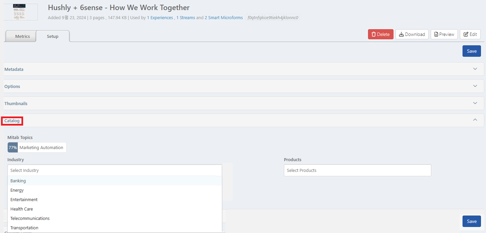Click the bottom Save button
Viewport: 486px width, 233px height.
click(x=472, y=221)
